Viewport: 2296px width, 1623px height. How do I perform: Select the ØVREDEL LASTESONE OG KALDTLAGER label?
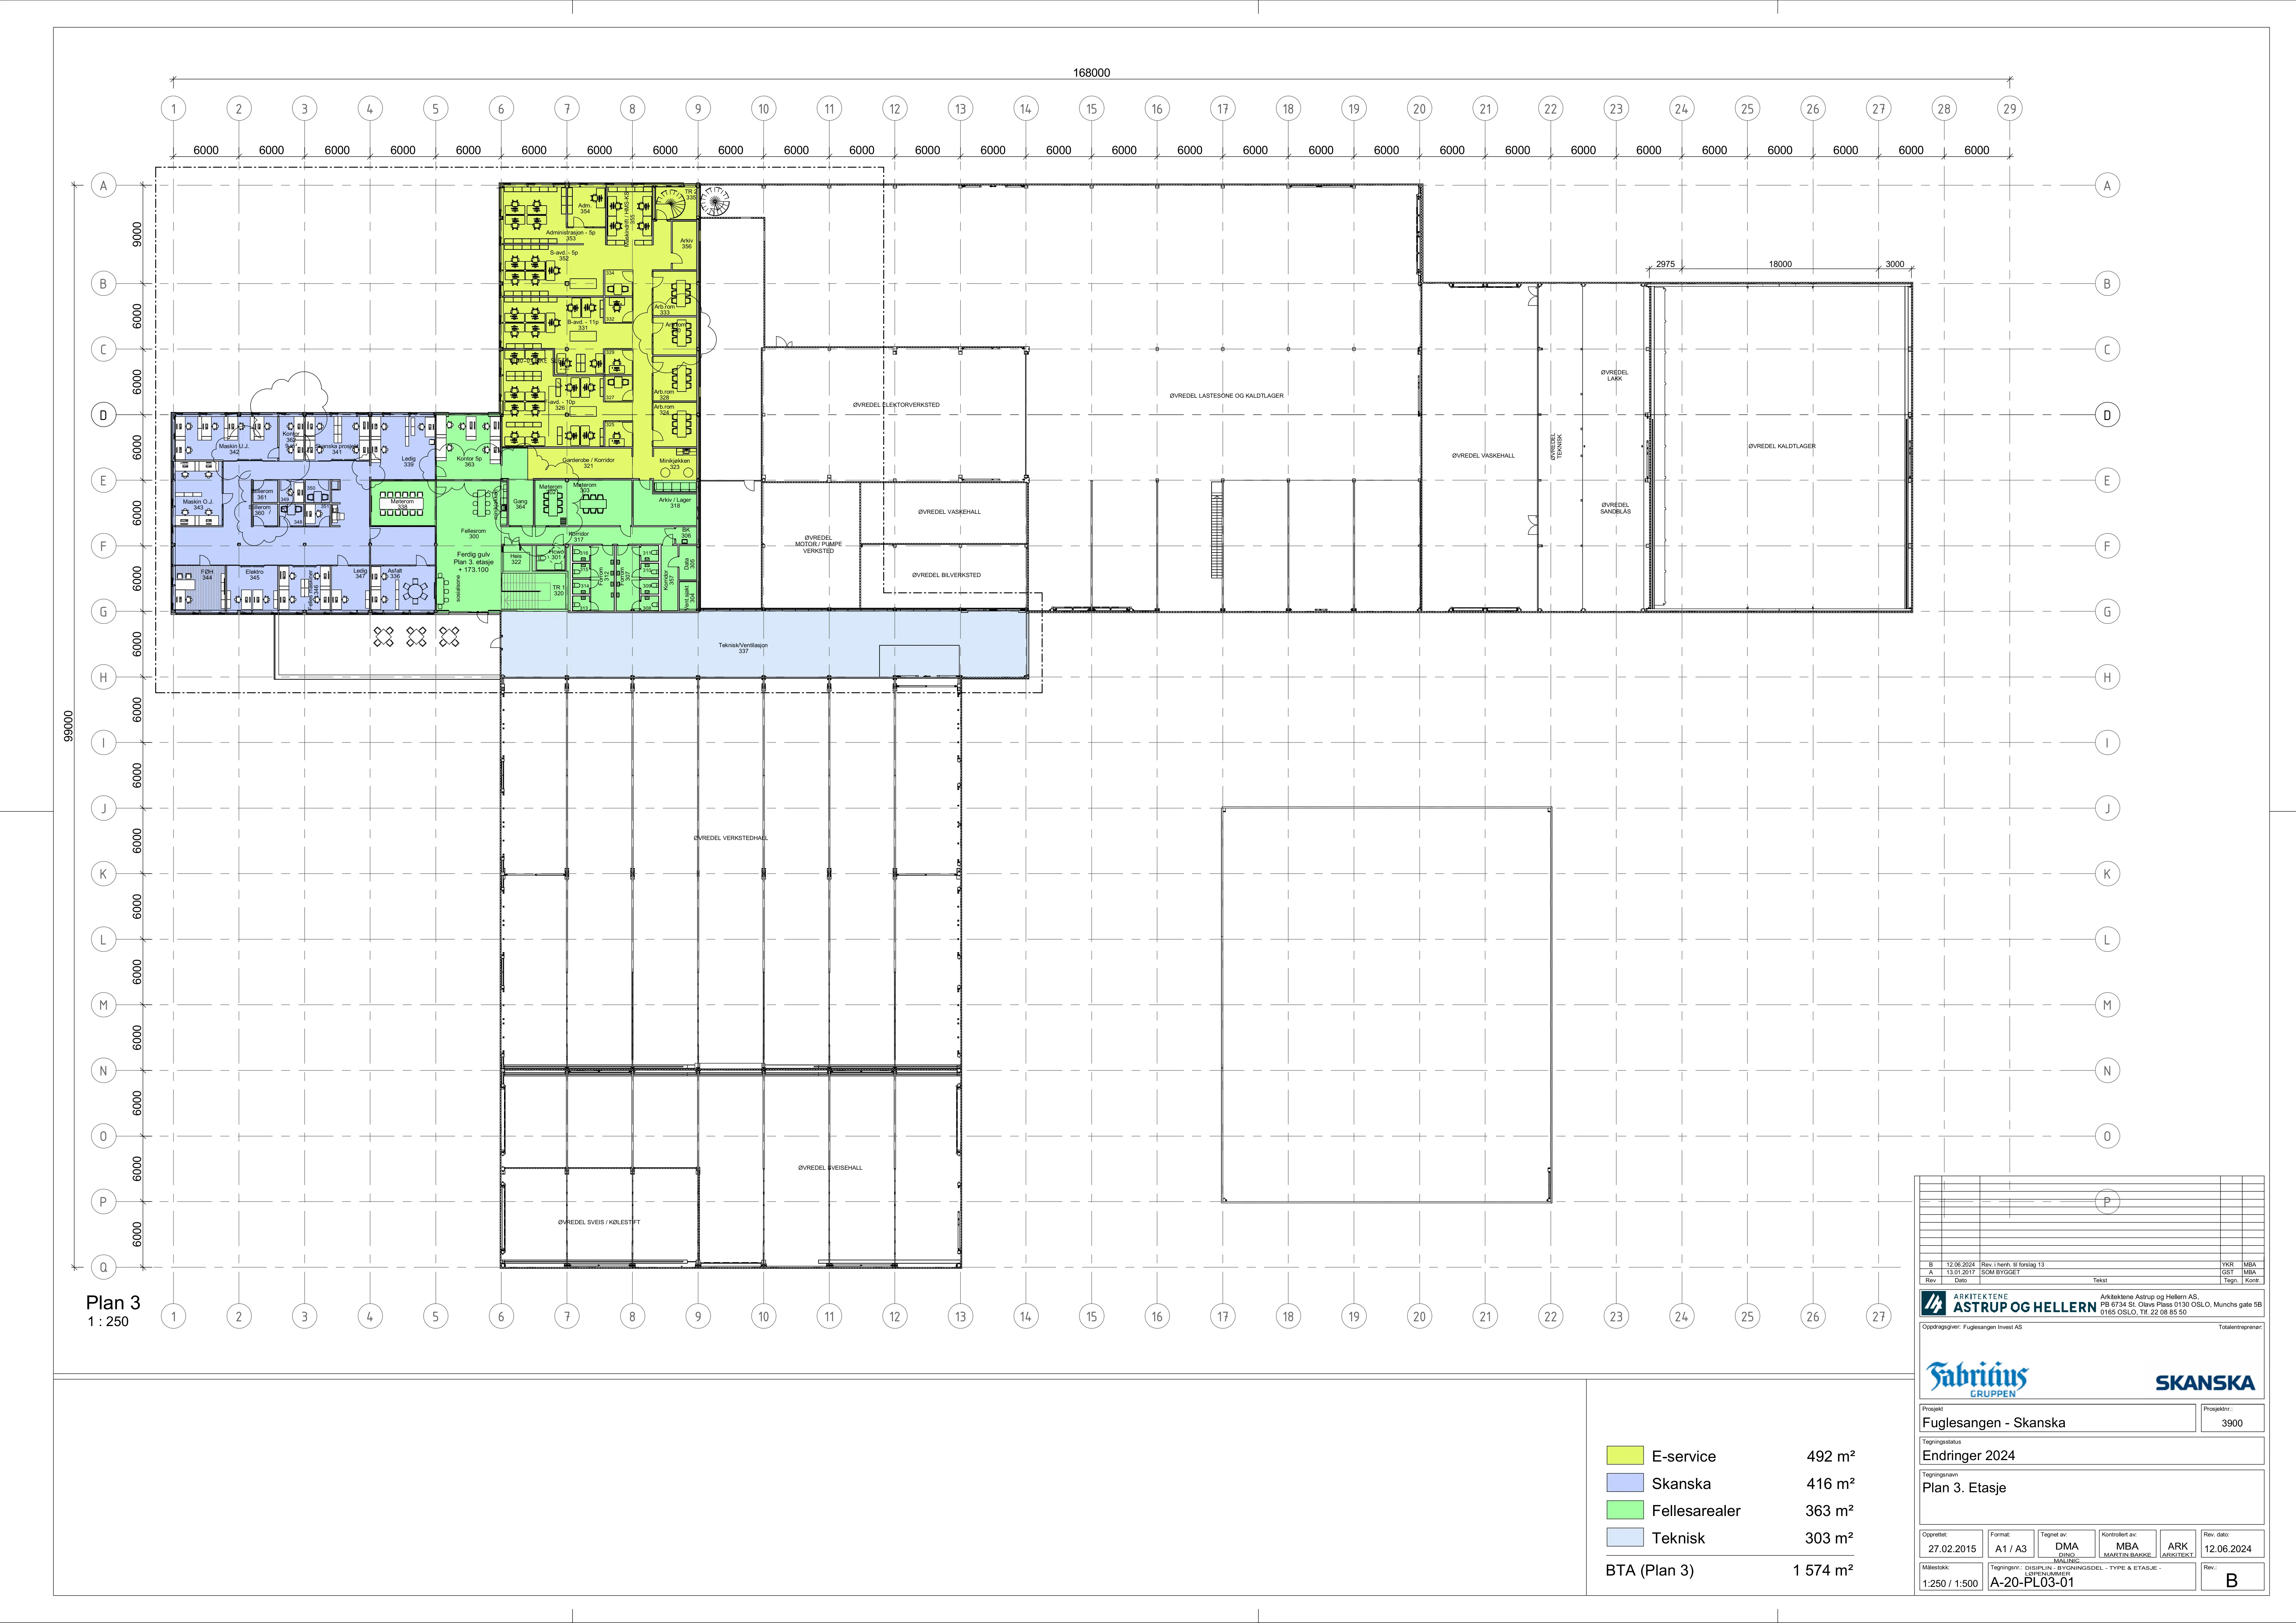[x=1226, y=396]
